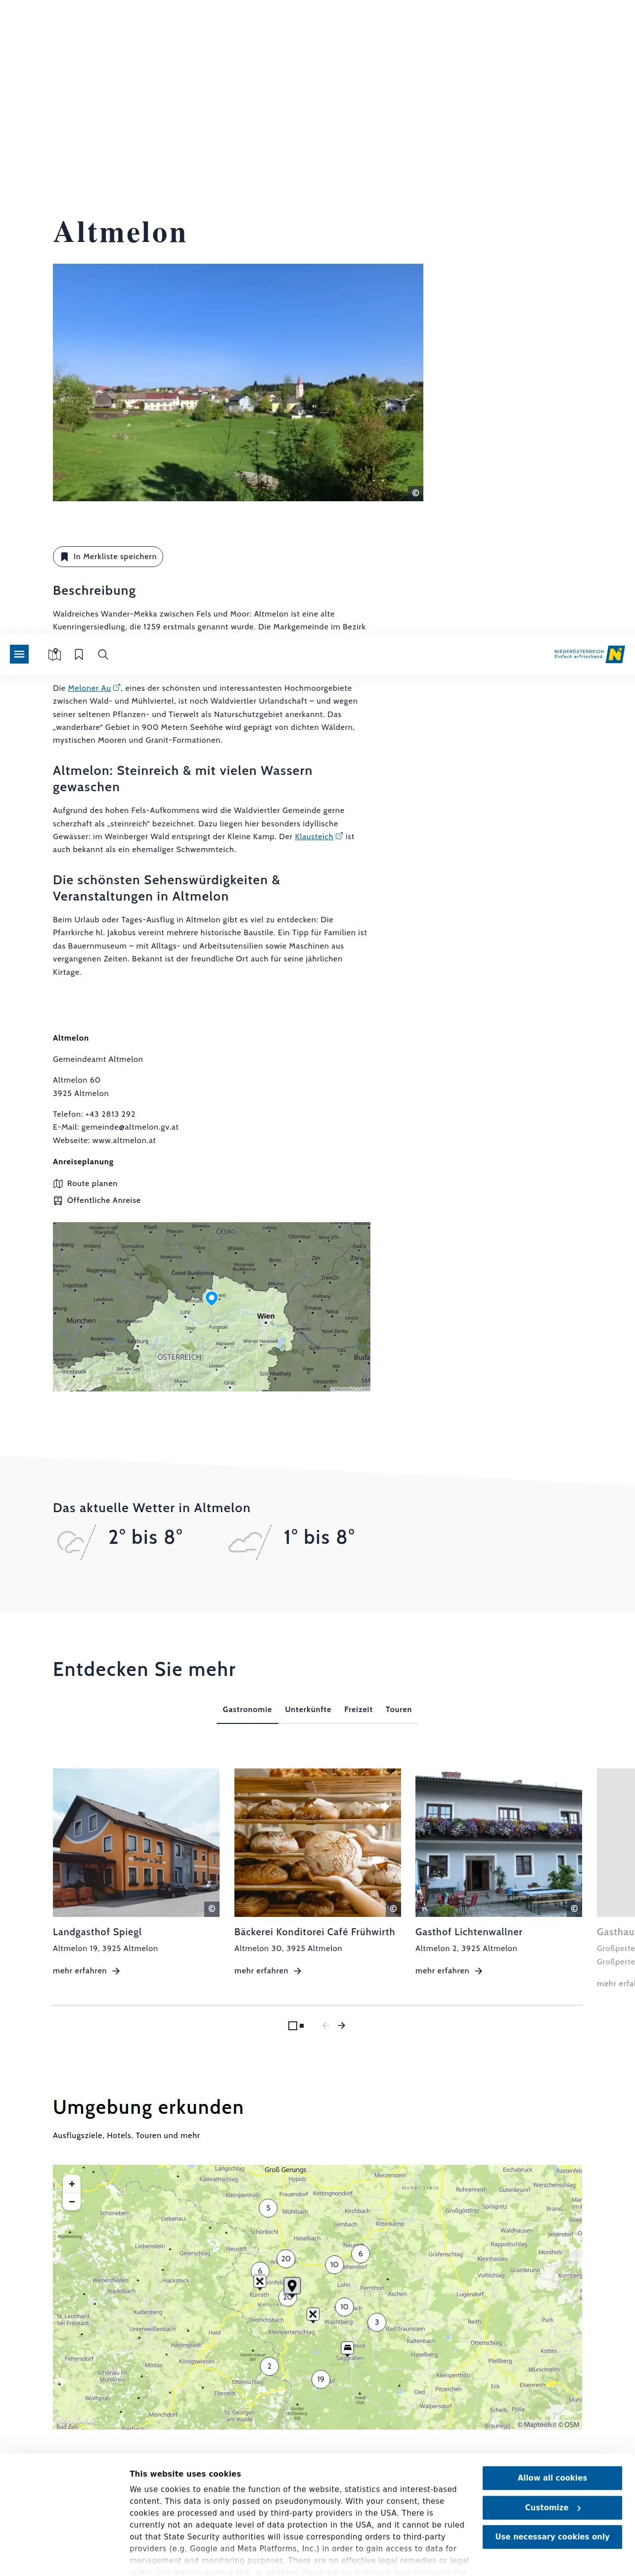This screenshot has width=635, height=2576.
Task: Open the search magnifier icon
Action: click(x=103, y=654)
